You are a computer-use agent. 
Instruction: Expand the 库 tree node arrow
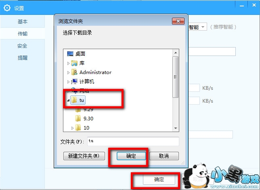tap(68, 63)
